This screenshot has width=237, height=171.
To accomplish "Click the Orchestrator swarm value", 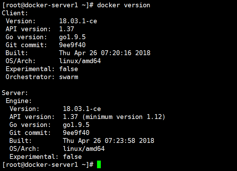I will (69, 77).
